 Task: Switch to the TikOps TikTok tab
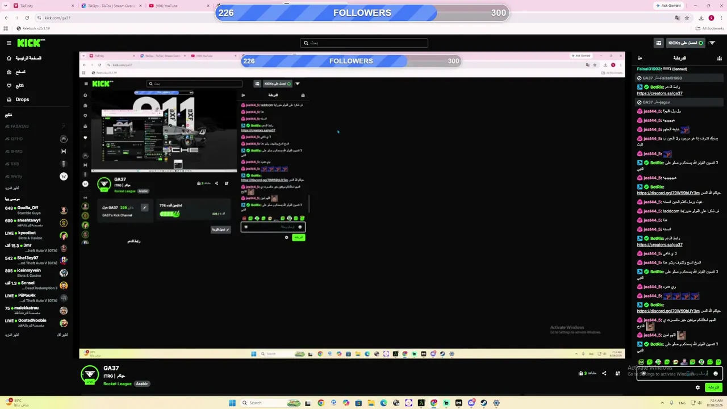(111, 6)
